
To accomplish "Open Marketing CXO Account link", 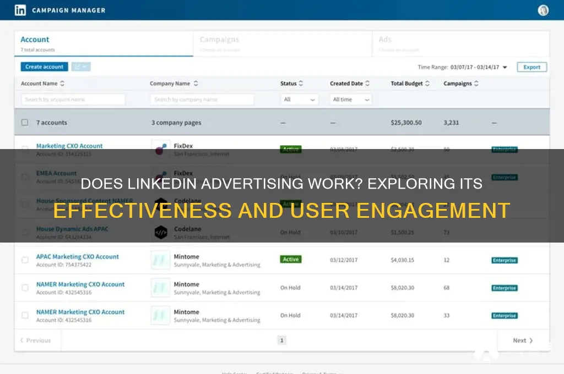I will pos(69,146).
